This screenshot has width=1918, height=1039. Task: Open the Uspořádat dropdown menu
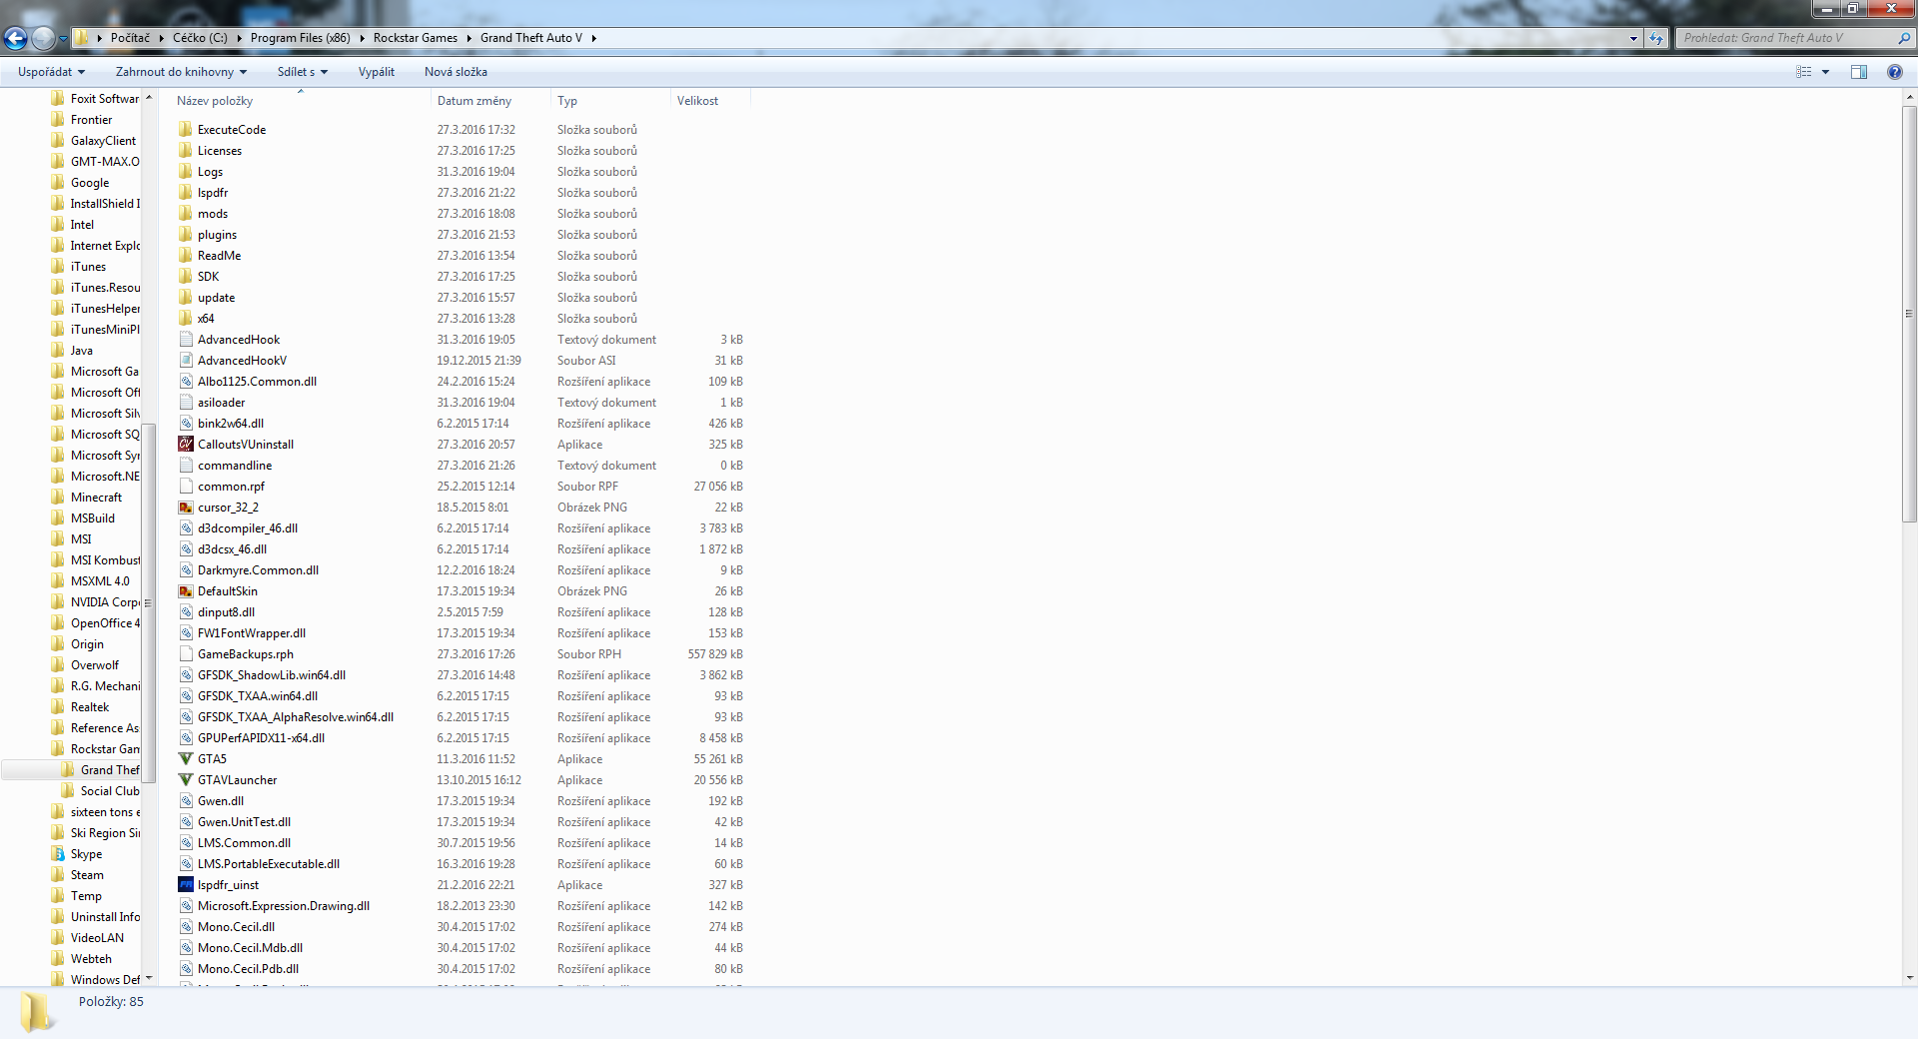(52, 72)
